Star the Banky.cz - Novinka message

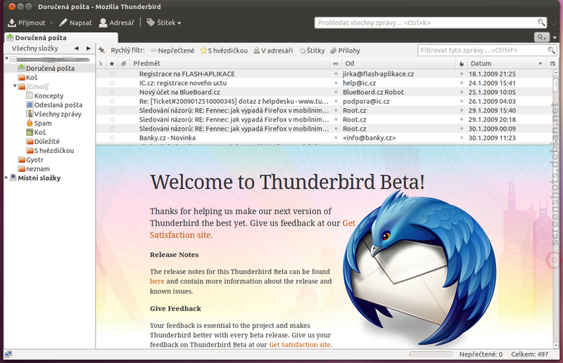pyautogui.click(x=112, y=138)
